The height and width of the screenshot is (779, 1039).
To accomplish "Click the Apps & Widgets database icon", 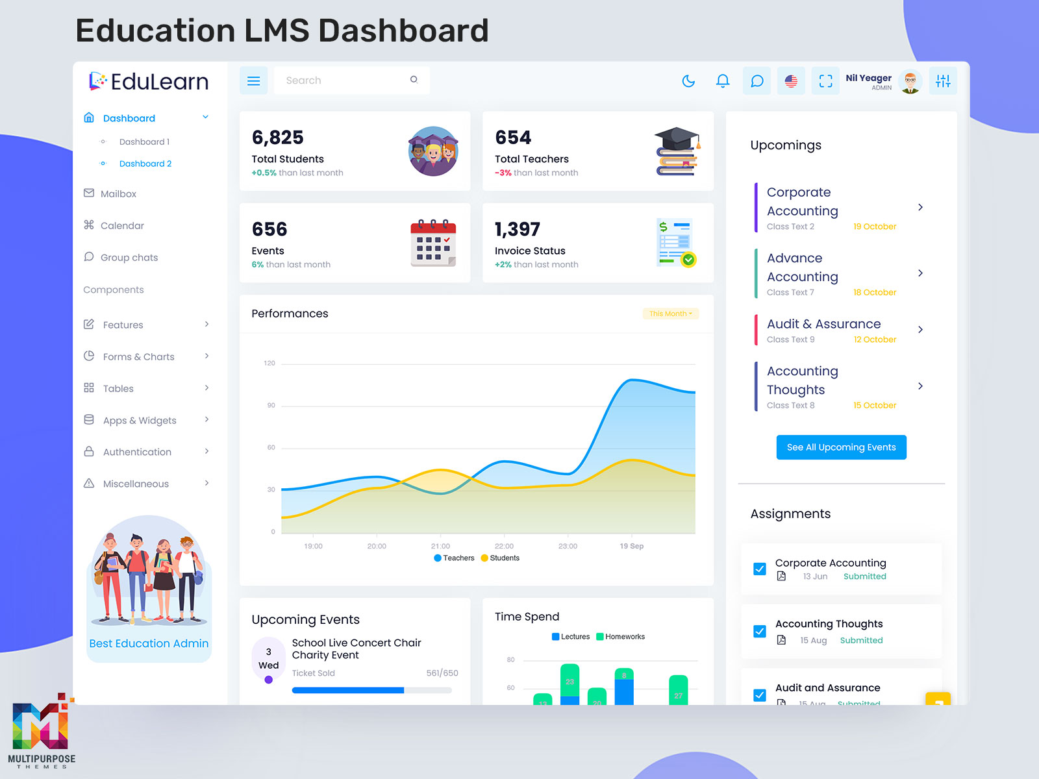I will pyautogui.click(x=89, y=419).
